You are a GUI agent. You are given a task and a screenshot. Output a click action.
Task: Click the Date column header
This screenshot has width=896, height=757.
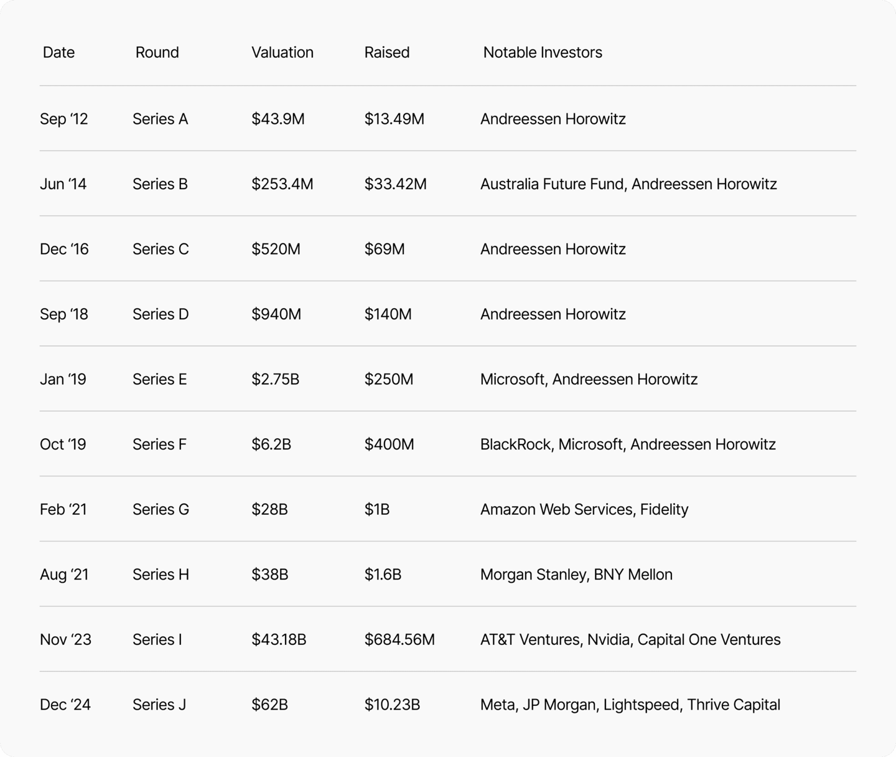[58, 52]
